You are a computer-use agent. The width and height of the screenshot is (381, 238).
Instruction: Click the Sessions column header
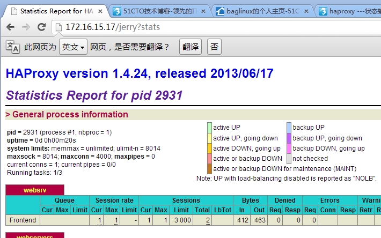pos(186,200)
